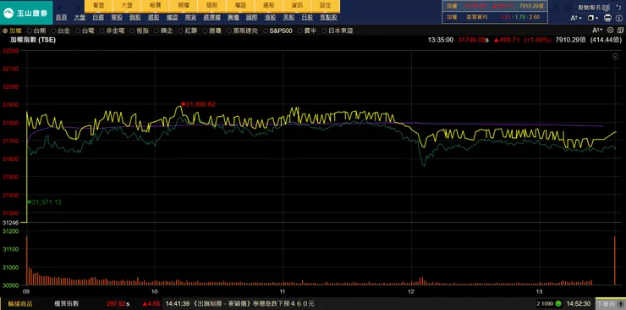626x310 pixels.
Task: Select the 櫃指 radio option
Action: pos(140,30)
